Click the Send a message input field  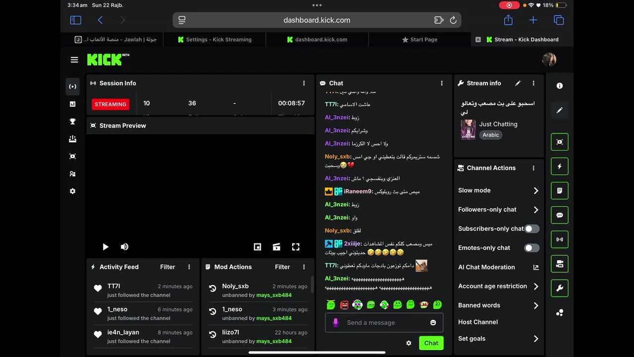[384, 323]
